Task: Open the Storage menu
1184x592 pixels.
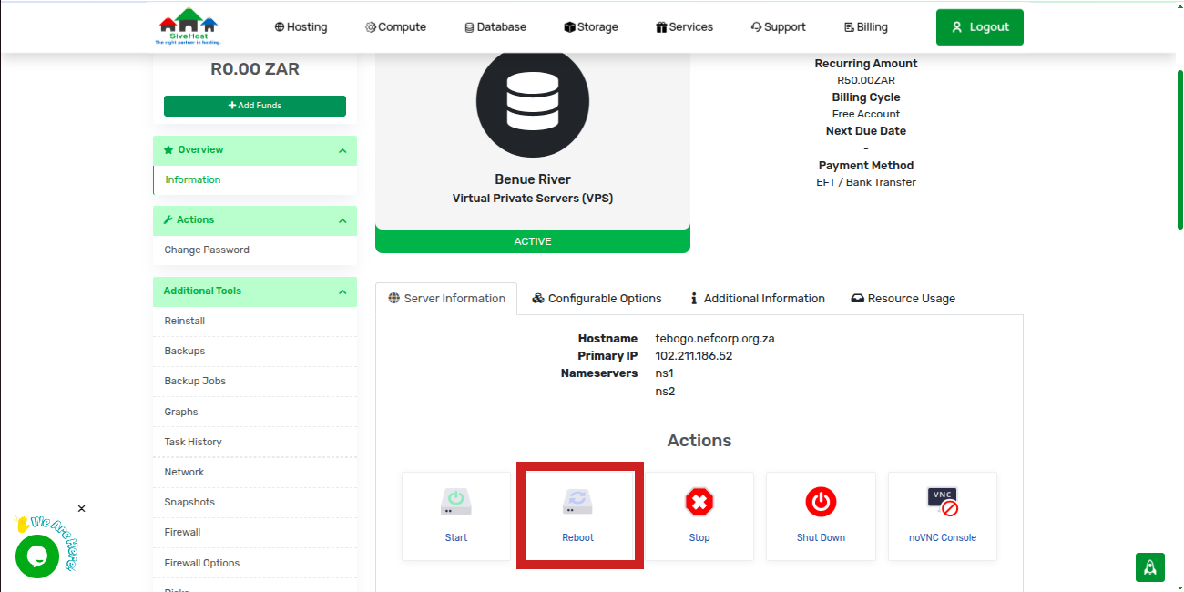Action: (x=591, y=27)
